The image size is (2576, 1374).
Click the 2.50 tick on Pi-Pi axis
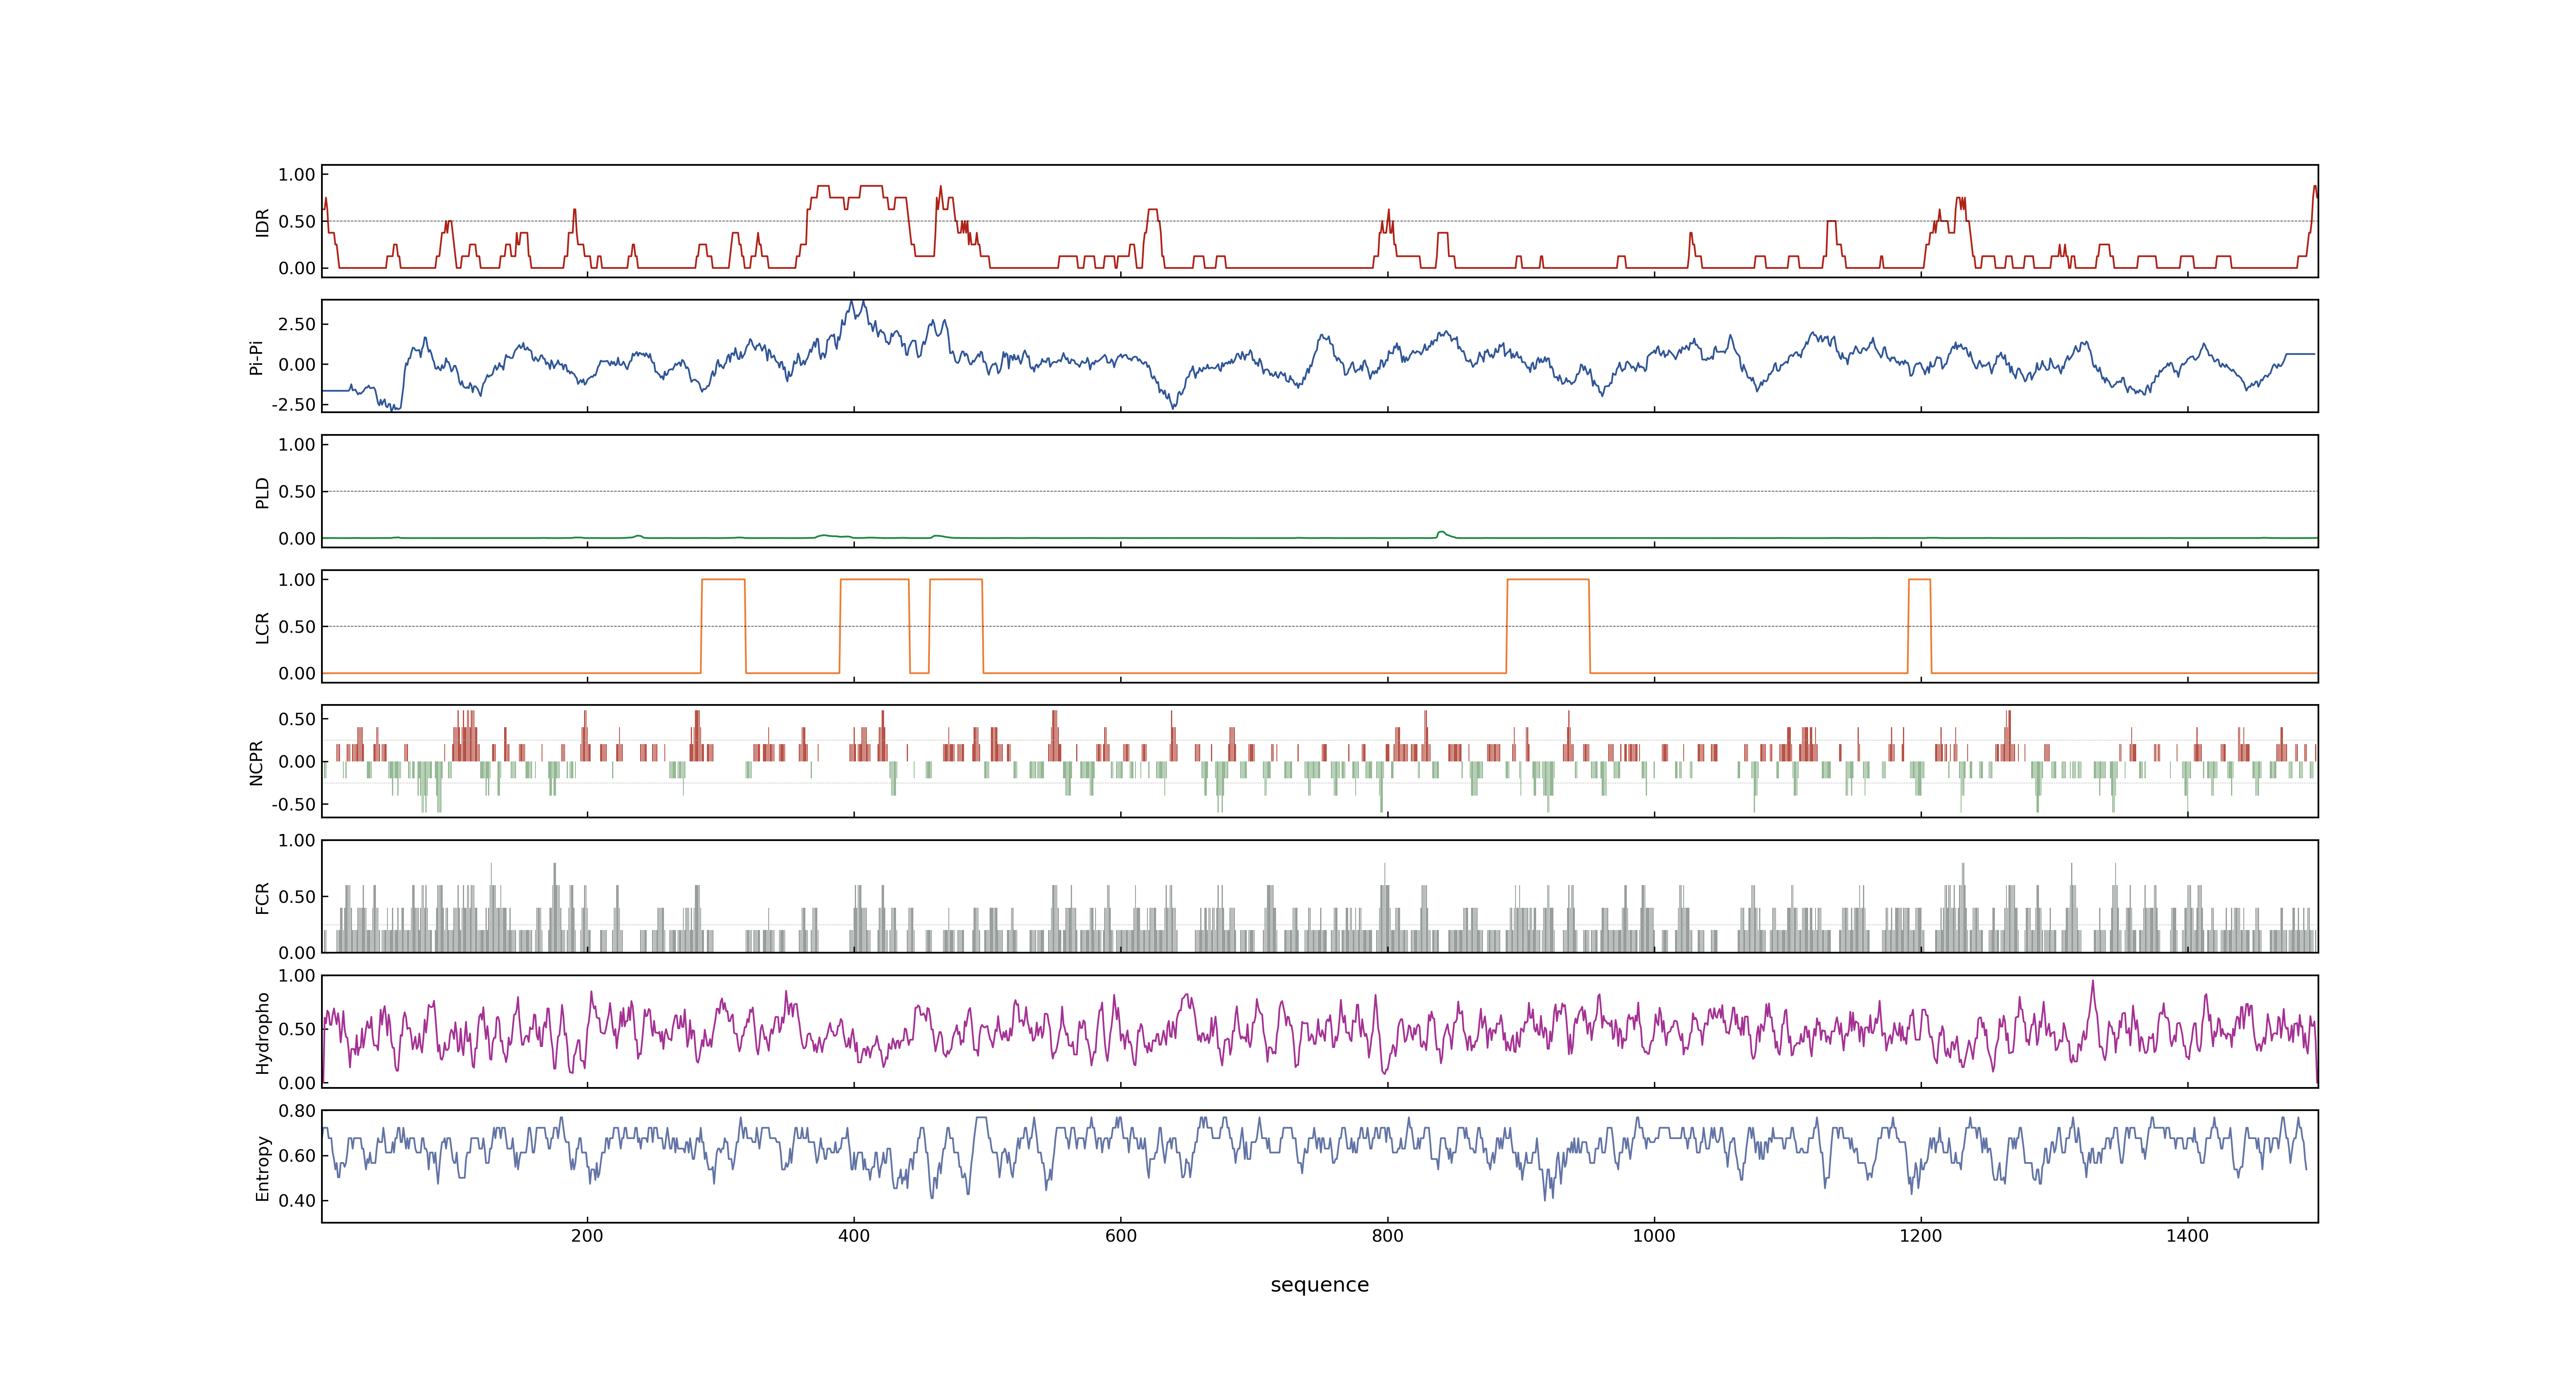pyautogui.click(x=297, y=324)
